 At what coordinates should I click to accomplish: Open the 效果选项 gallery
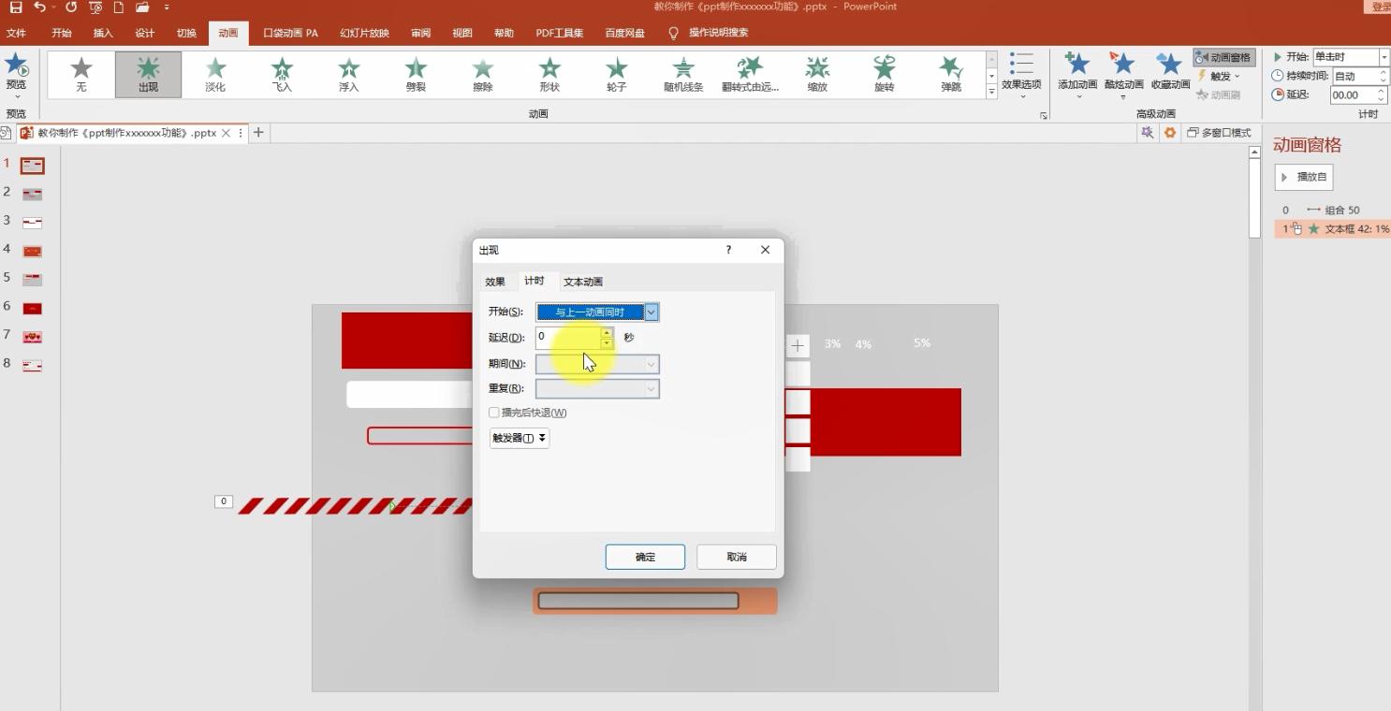(1022, 75)
